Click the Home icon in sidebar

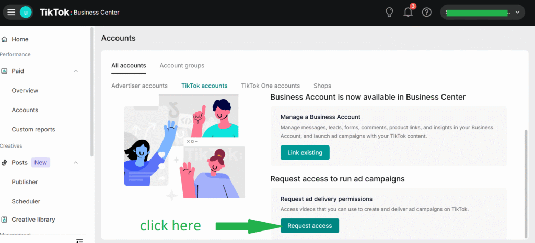point(5,39)
